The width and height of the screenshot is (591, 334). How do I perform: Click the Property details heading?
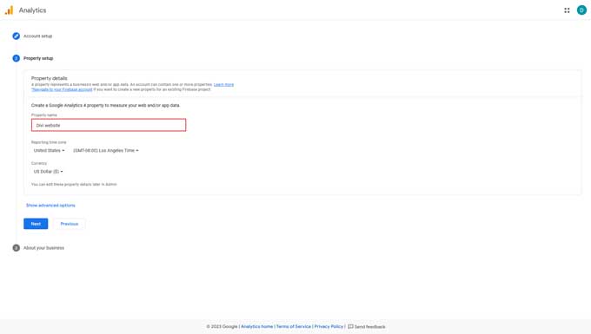49,78
